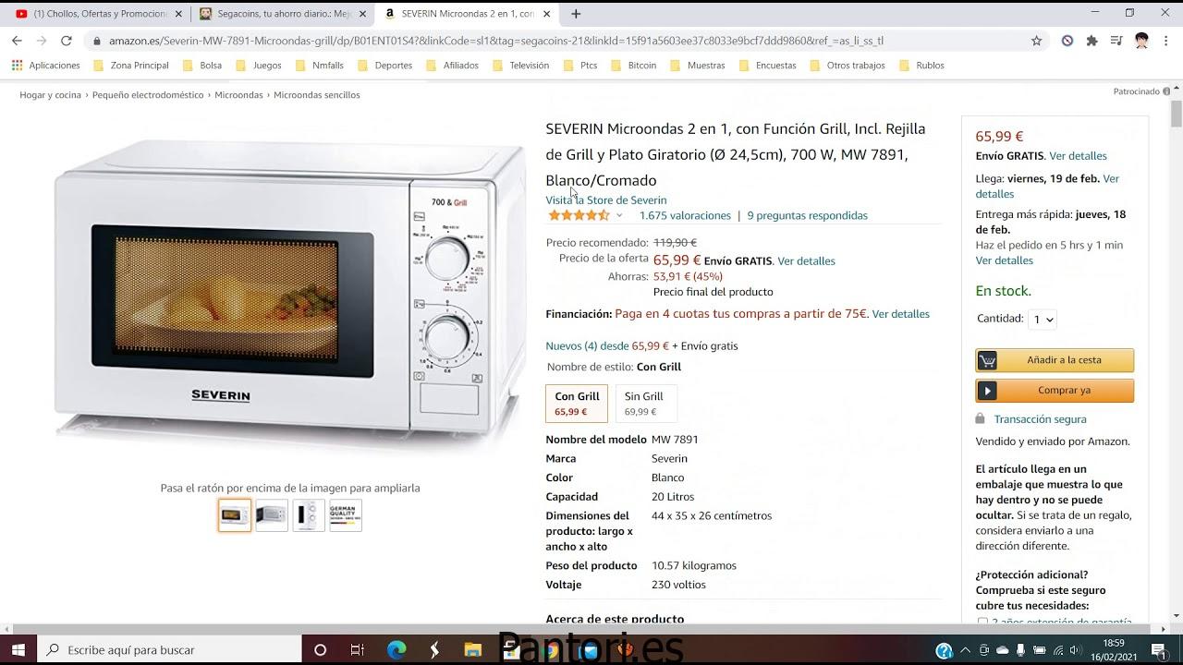Open the Aplicaciones grid icon in the bookmarks bar
The image size is (1183, 665).
(17, 66)
